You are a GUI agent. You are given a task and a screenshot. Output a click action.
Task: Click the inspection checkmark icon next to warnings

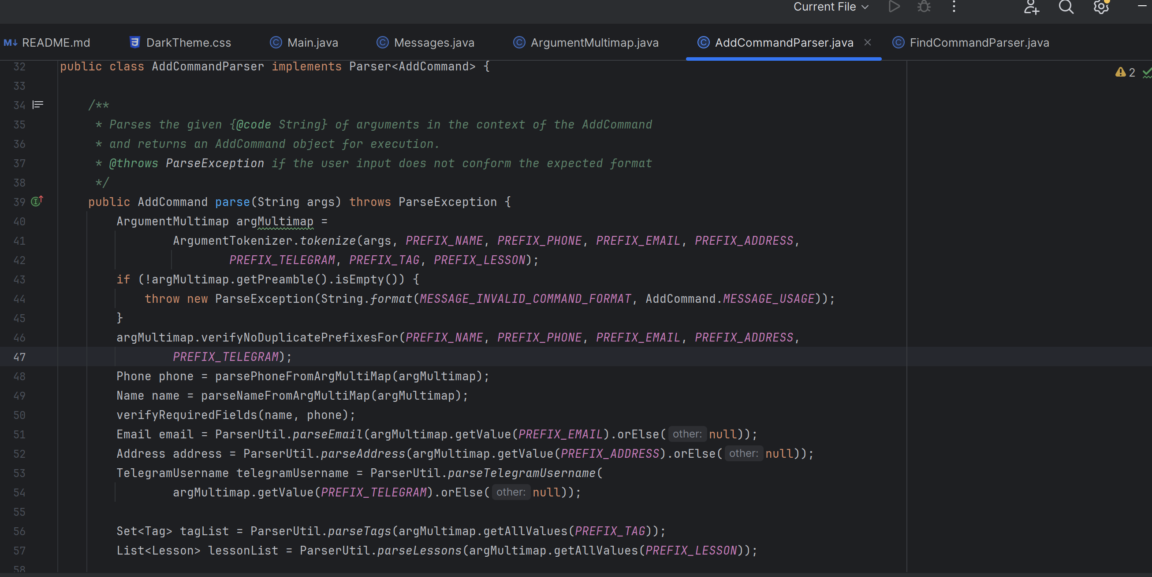1147,72
